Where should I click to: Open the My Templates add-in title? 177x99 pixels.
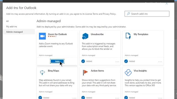[x=141, y=34]
